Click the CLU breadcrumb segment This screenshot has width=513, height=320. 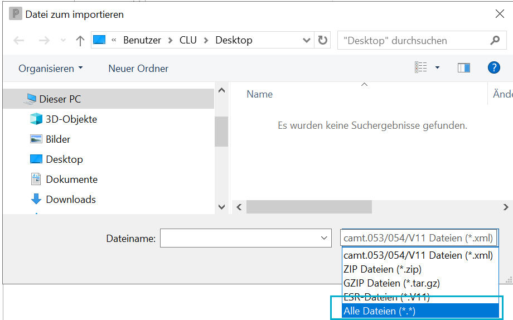point(188,40)
